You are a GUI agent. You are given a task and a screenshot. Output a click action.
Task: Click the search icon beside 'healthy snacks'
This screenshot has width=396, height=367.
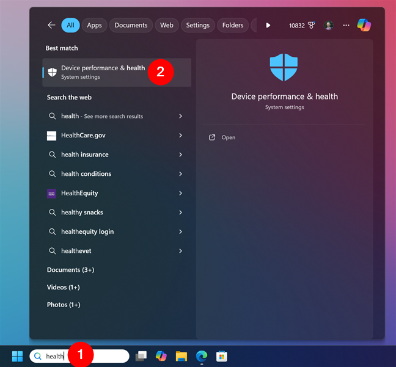(53, 213)
